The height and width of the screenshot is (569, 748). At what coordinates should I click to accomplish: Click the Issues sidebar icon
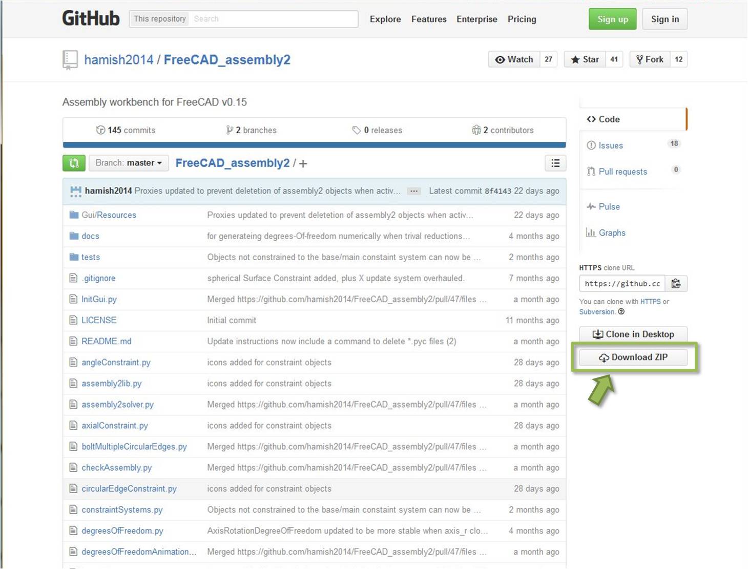coord(591,145)
